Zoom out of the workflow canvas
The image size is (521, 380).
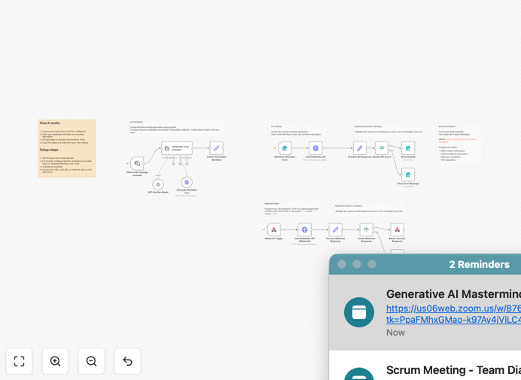click(x=91, y=361)
